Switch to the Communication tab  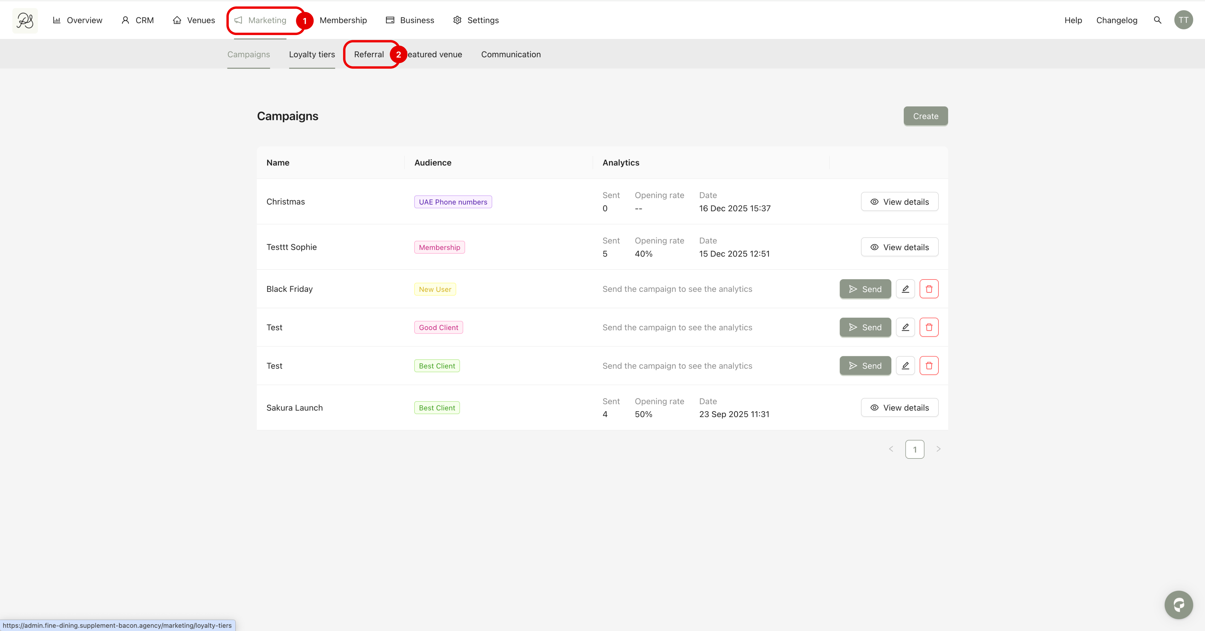click(510, 54)
